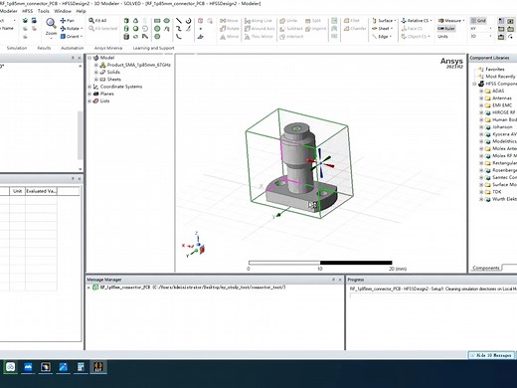Select Favorites in Component Libraries
517x388 pixels.
pyautogui.click(x=494, y=70)
